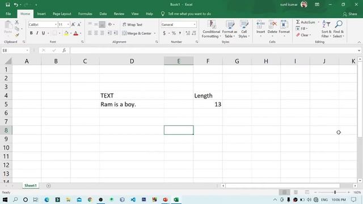This screenshot has height=204, width=363.
Task: Click the Fill Color bucket icon
Action: (x=66, y=33)
